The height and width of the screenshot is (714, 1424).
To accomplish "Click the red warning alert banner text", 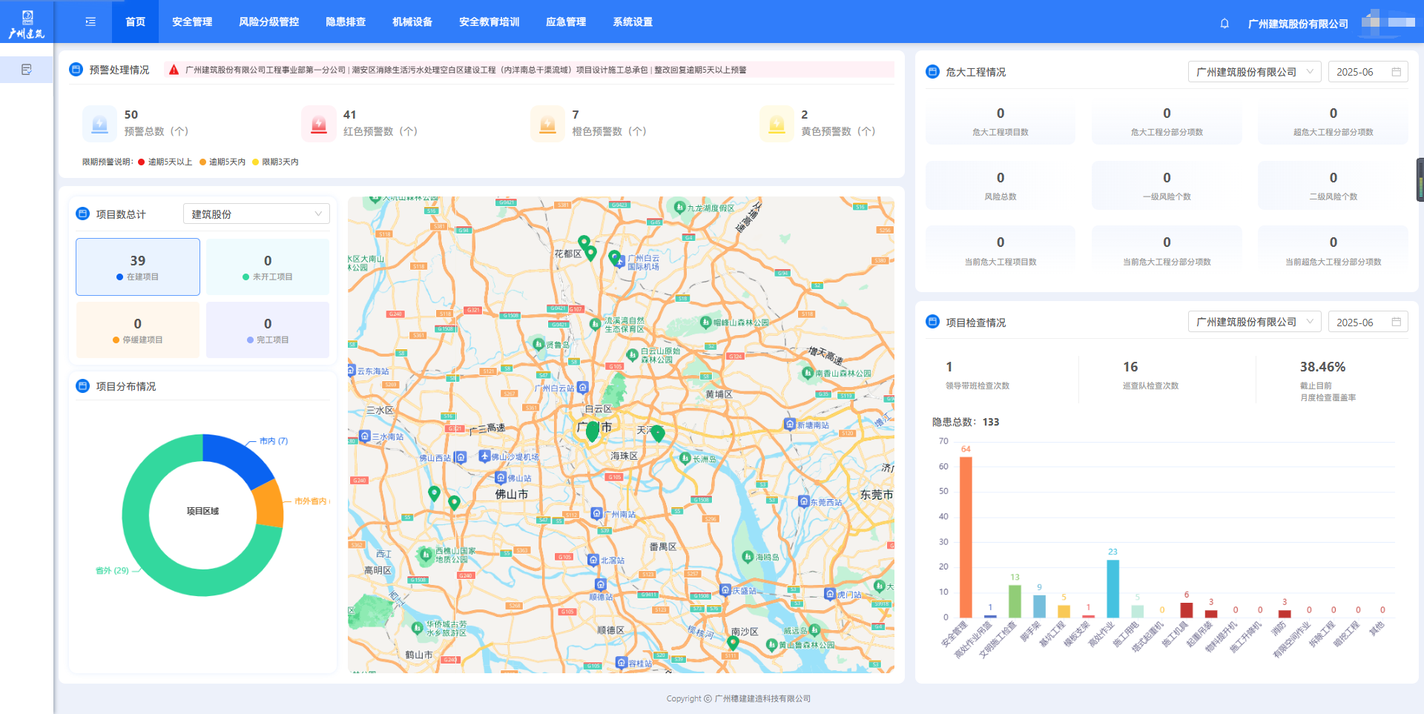I will 465,70.
